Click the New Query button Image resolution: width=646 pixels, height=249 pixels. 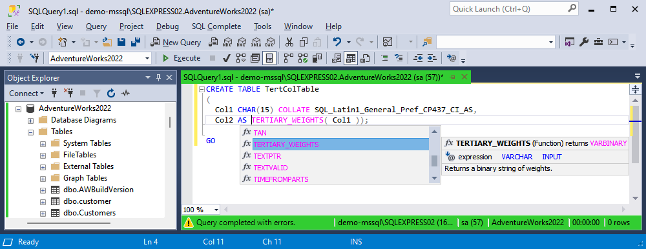(176, 43)
